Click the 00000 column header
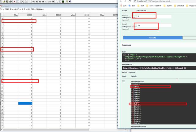Viewport: 196px width, 132px height. coord(25,15)
